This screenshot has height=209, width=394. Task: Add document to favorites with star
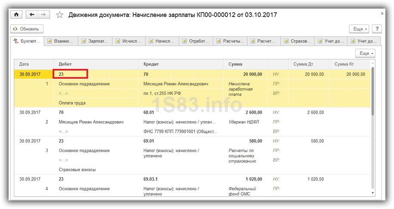click(60, 15)
